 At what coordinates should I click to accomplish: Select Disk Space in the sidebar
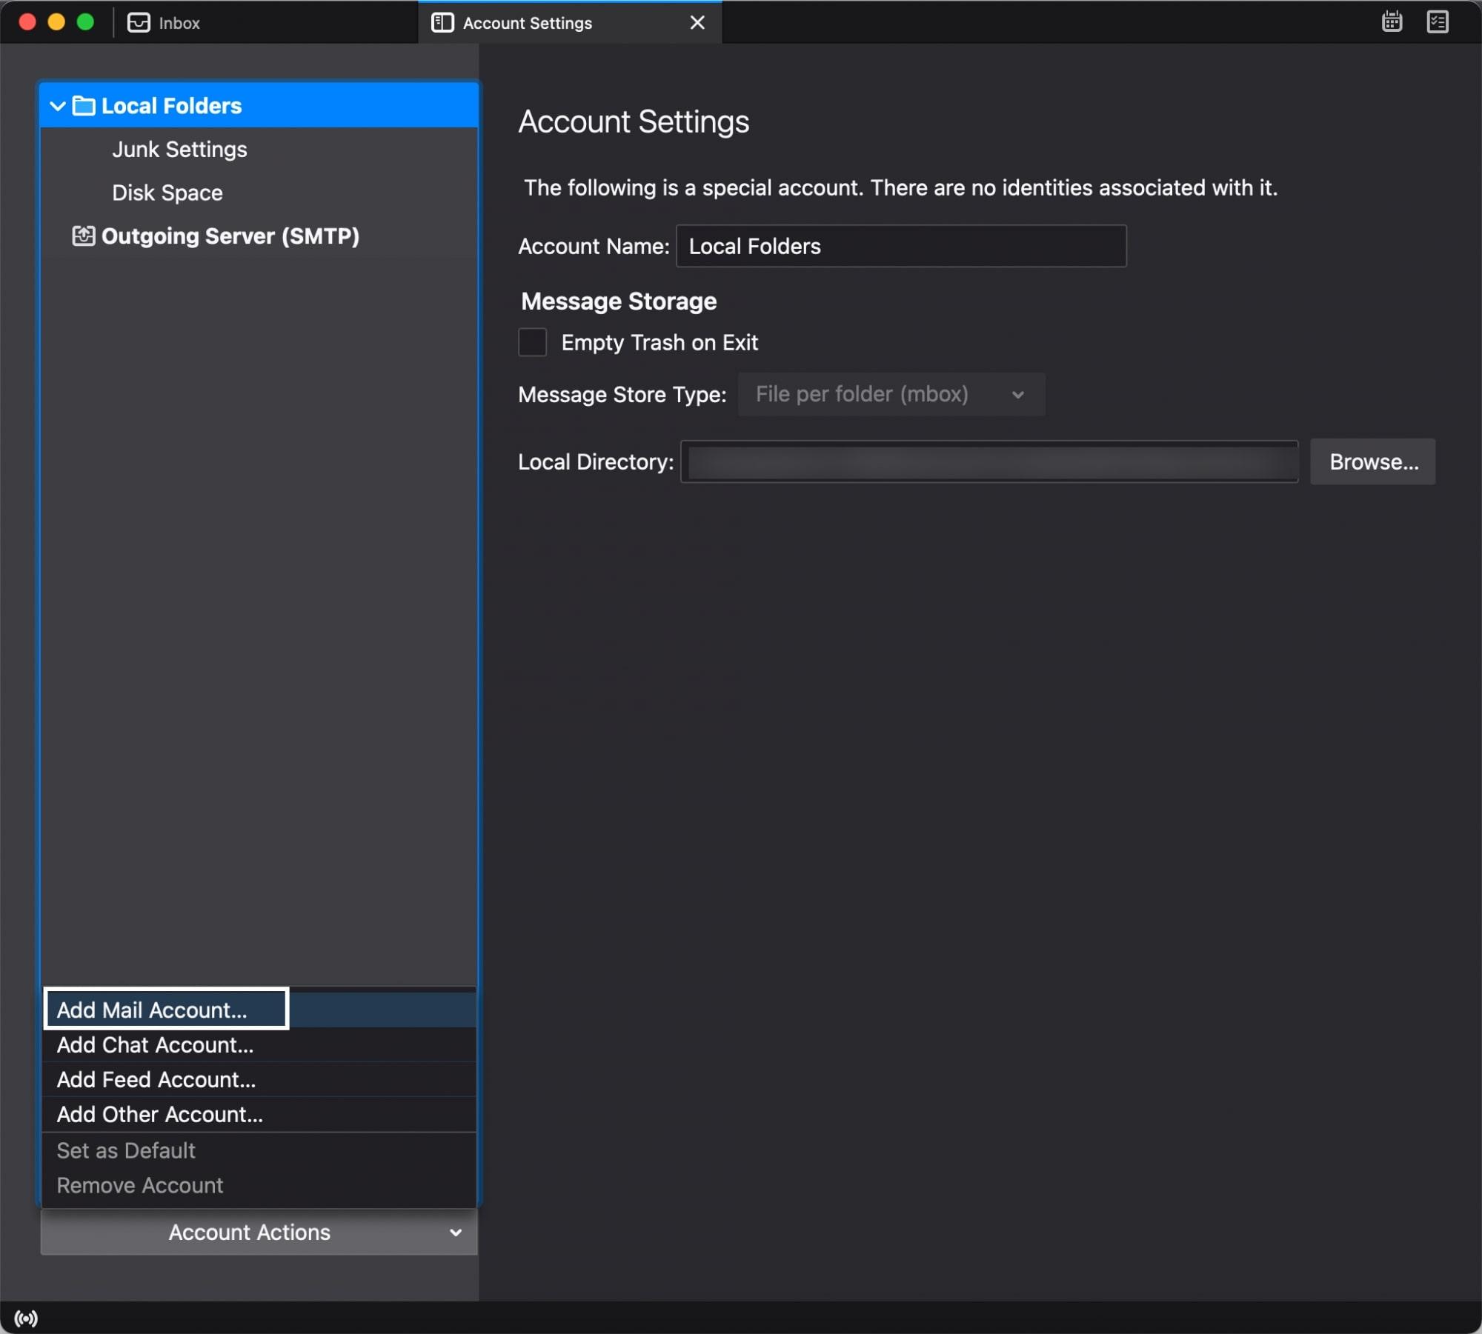pos(167,193)
